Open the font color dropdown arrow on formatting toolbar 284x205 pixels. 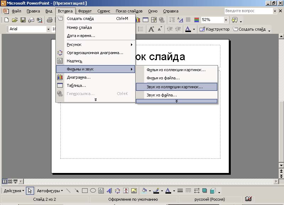194,29
